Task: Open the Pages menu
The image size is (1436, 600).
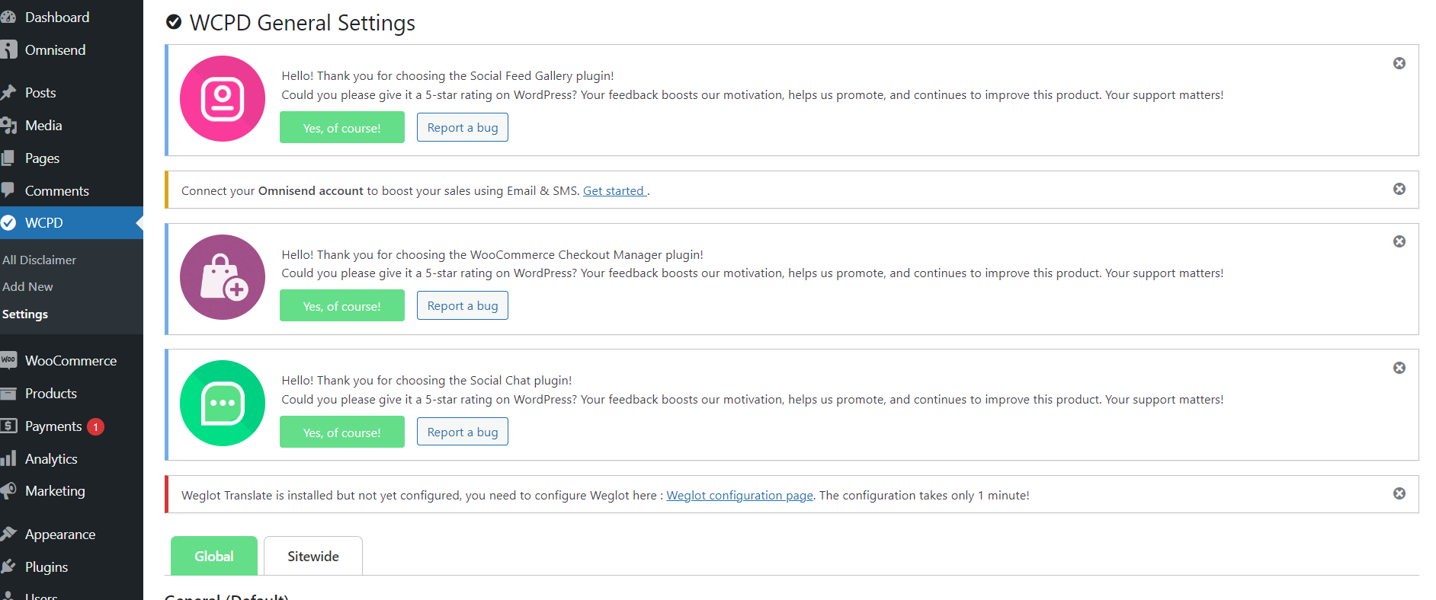Action: coord(42,158)
